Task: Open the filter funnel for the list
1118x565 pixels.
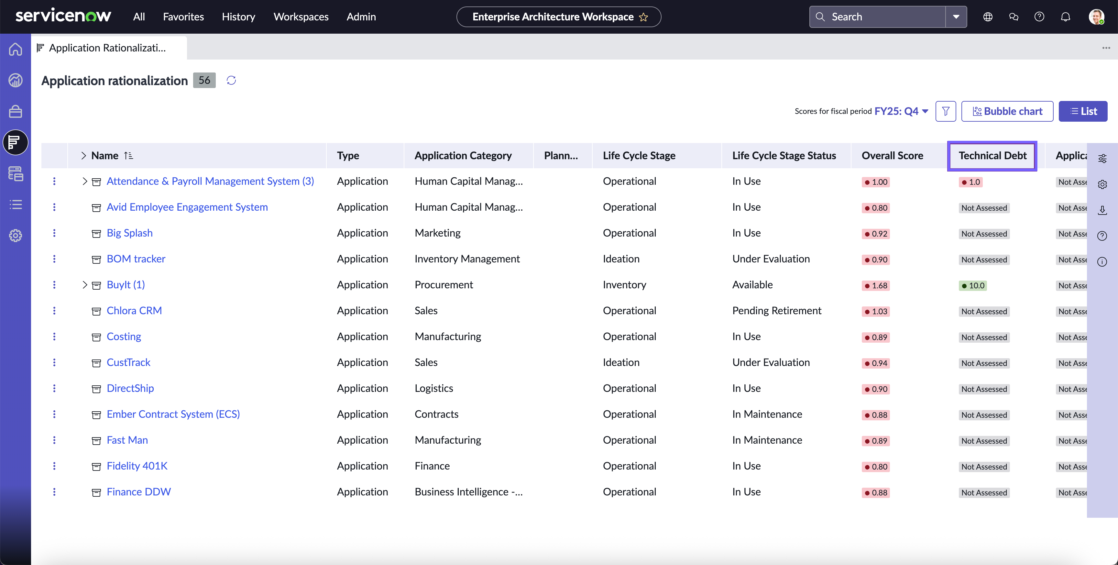Action: pos(946,111)
